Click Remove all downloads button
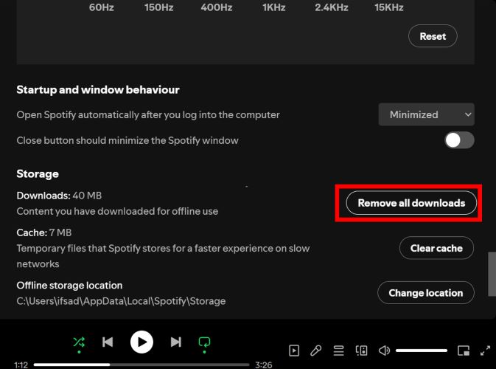This screenshot has width=496, height=369. [x=411, y=203]
